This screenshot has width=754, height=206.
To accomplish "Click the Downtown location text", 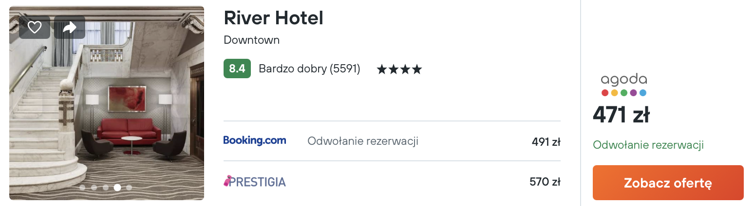I will pos(251,40).
